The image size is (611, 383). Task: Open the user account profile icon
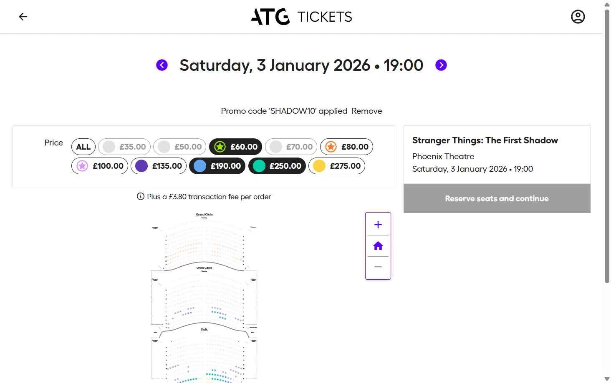578,17
